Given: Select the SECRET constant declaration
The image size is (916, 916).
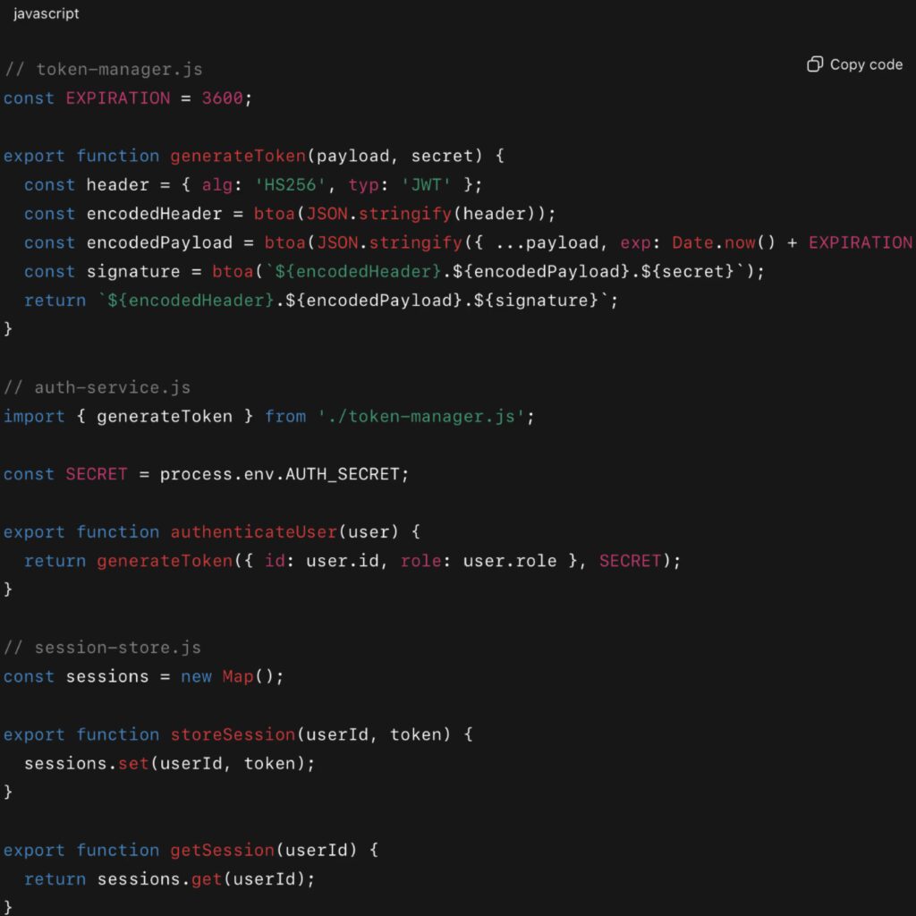Looking at the screenshot, I should pyautogui.click(x=96, y=474).
